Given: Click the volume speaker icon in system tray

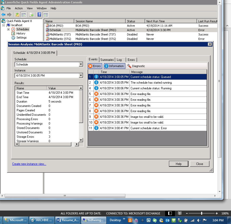Looking at the screenshot, I should click(x=198, y=220).
